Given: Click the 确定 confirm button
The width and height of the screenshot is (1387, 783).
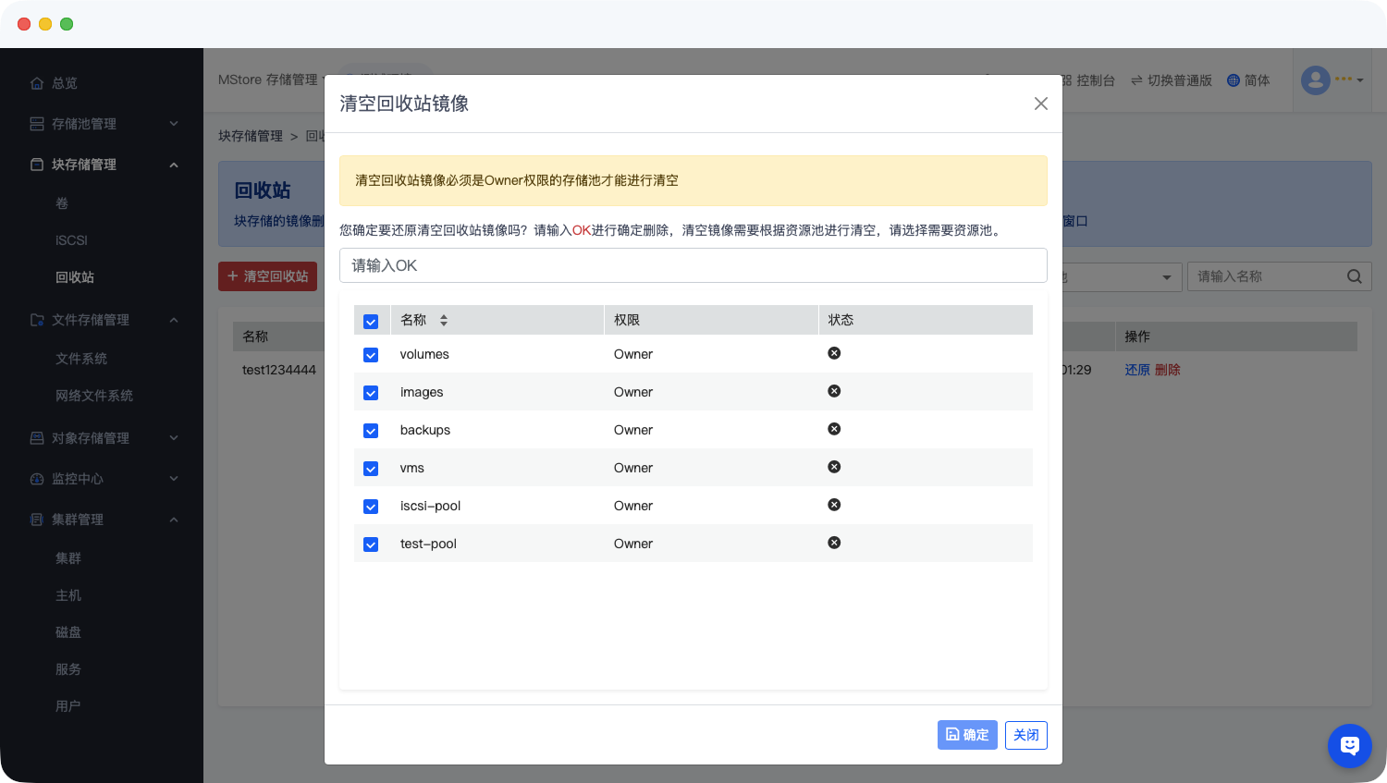Looking at the screenshot, I should [x=967, y=735].
